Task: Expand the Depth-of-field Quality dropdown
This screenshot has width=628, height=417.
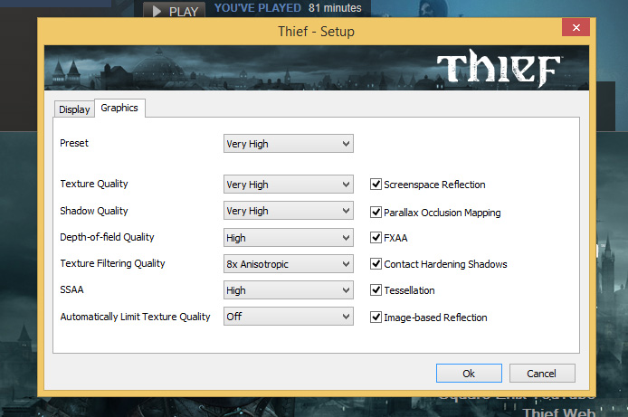Action: click(289, 238)
